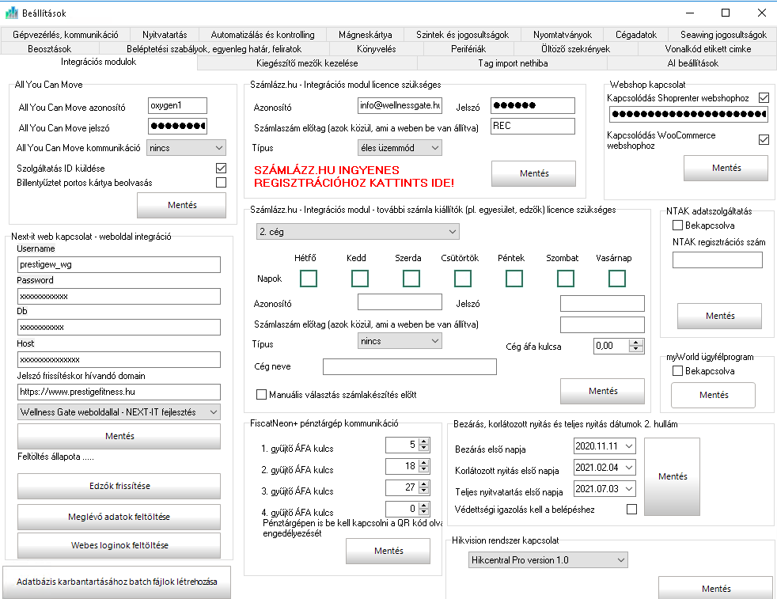Click Jelszó frissítéskor hívandó domain field
This screenshot has height=599, width=777.
pyautogui.click(x=119, y=392)
